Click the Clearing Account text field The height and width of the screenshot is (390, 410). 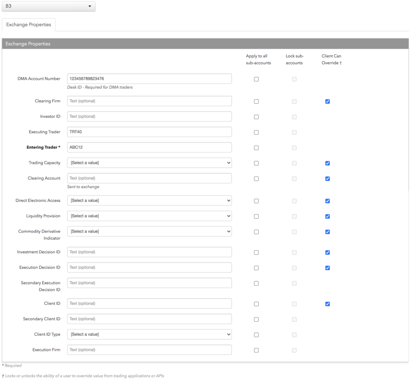[149, 178]
